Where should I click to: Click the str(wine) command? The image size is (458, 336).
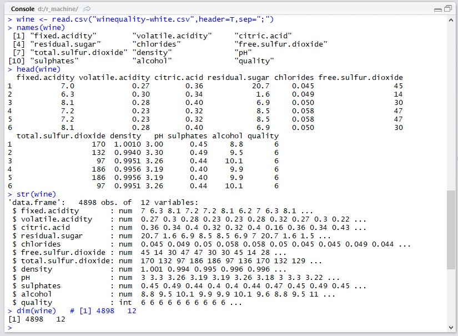(x=36, y=194)
